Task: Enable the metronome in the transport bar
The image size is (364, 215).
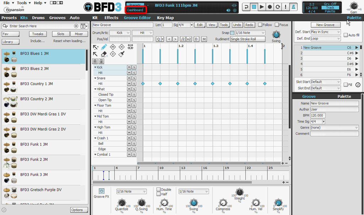Action: [x=294, y=7]
